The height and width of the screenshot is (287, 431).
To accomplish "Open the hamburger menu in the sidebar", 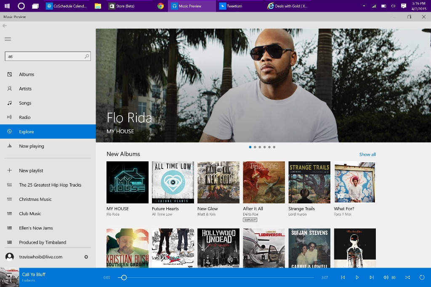I will (x=8, y=39).
